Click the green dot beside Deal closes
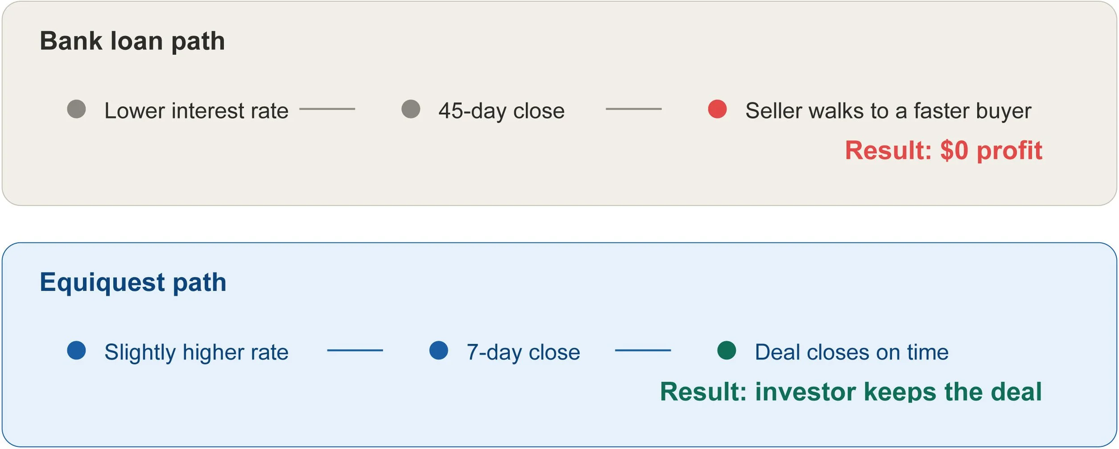Screen dimensions: 1119x449 tap(727, 350)
